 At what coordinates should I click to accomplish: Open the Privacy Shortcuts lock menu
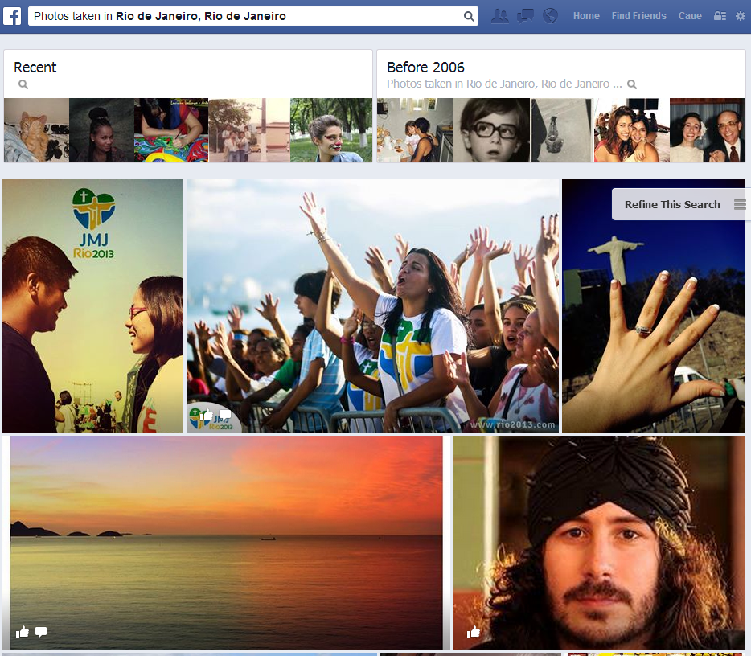[x=720, y=16]
